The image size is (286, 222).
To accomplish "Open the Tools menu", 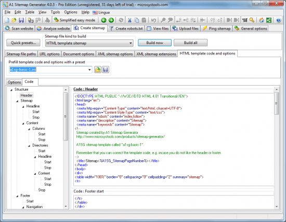I will pyautogui.click(x=55, y=12).
